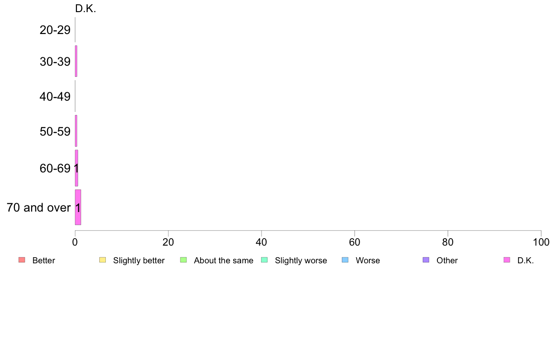The image size is (554, 343).
Task: Click the About the same green swatch
Action: [183, 260]
